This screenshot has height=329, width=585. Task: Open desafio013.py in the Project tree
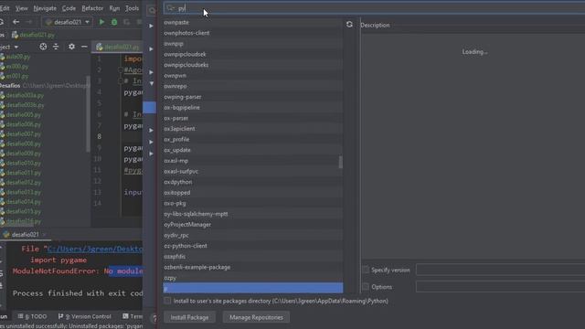coord(23,192)
